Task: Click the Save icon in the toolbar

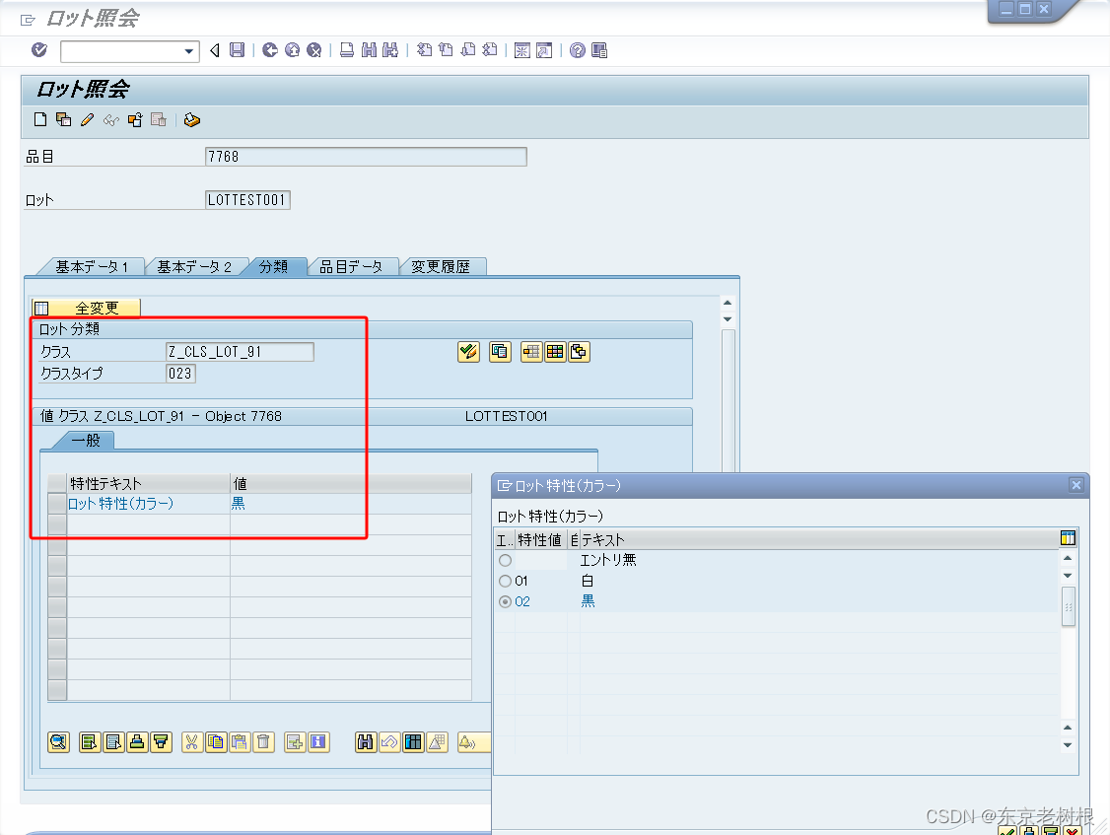Action: click(236, 50)
